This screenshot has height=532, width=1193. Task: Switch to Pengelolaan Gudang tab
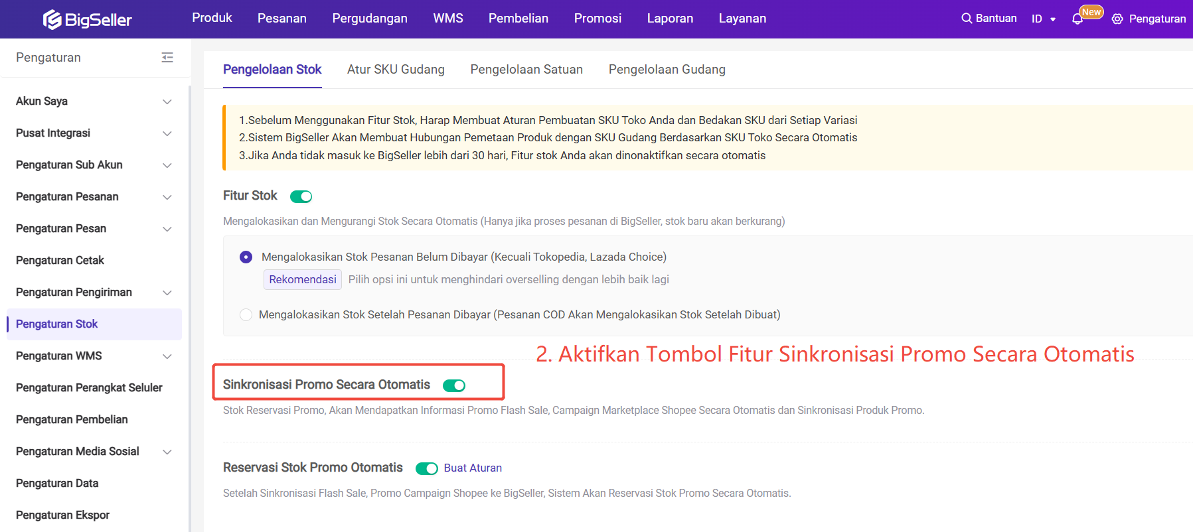coord(667,70)
